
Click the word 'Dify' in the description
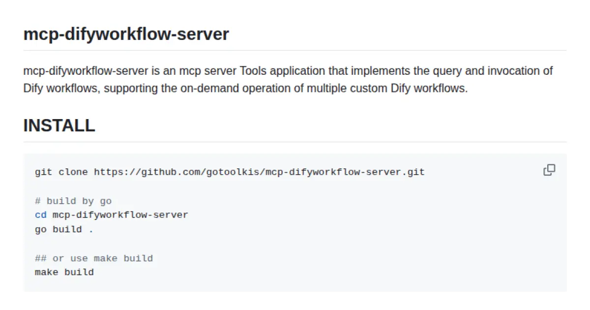tap(33, 89)
